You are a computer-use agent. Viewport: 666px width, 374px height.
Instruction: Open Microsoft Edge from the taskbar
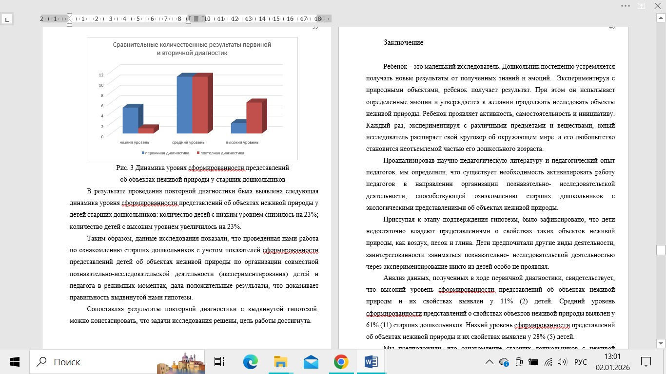(x=250, y=362)
